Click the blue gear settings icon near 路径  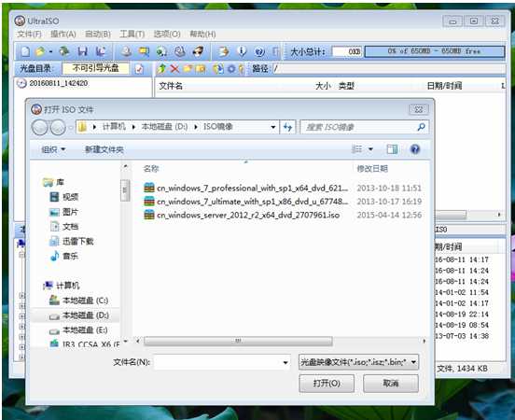pos(231,69)
